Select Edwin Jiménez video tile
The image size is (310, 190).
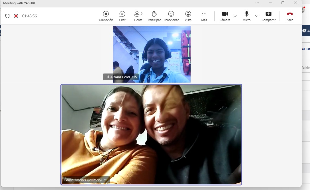151,134
